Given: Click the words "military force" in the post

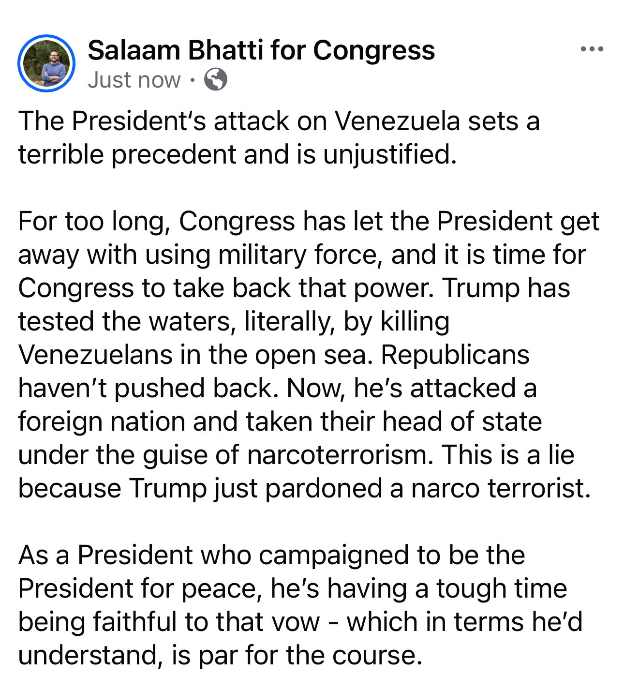Looking at the screenshot, I should tap(297, 255).
